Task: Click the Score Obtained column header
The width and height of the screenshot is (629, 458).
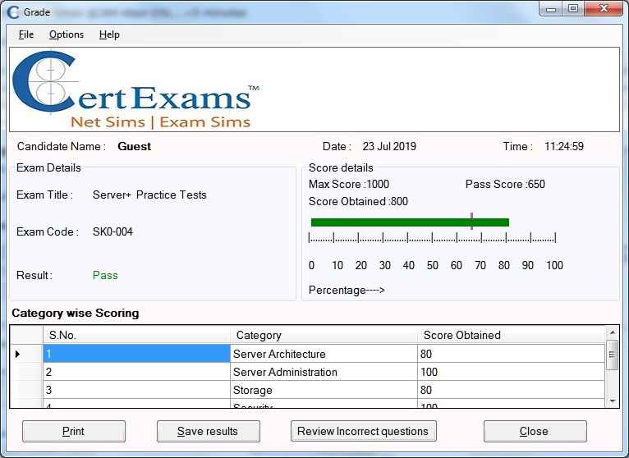Action: click(511, 335)
